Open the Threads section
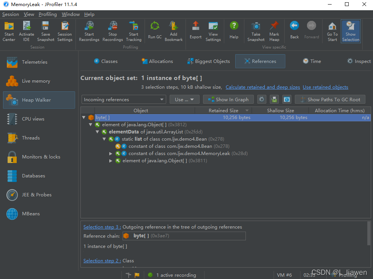373x279 pixels. pyautogui.click(x=39, y=138)
